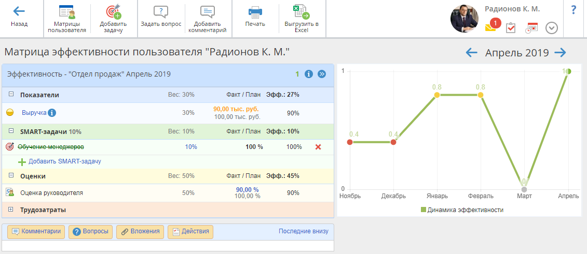Open the Задать вопрос dialog
This screenshot has width=587, height=254.
161,12
